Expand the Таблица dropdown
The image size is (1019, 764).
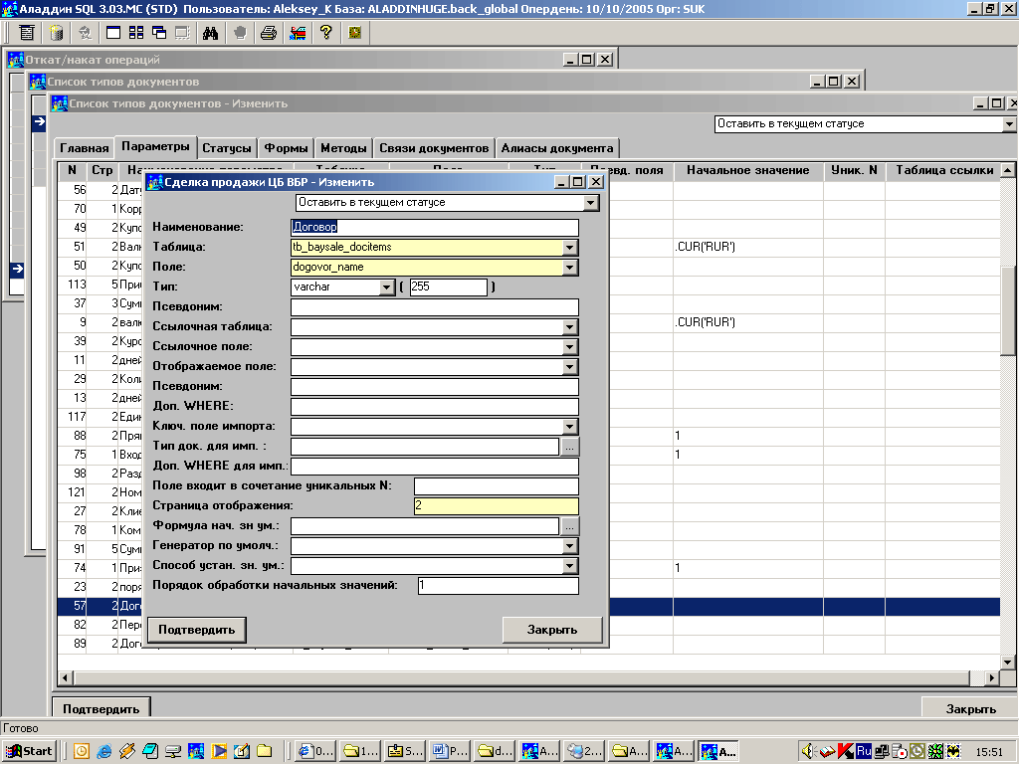pos(570,248)
